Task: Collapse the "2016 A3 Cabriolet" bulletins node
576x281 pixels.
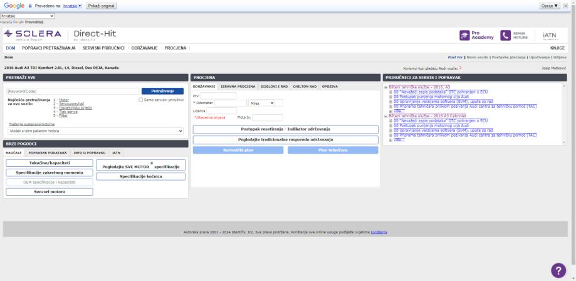Action: [x=385, y=116]
